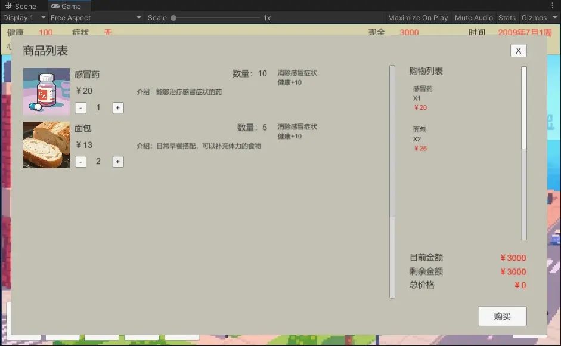Decrease cold medicine quantity with minus button
The width and height of the screenshot is (561, 346).
point(80,108)
